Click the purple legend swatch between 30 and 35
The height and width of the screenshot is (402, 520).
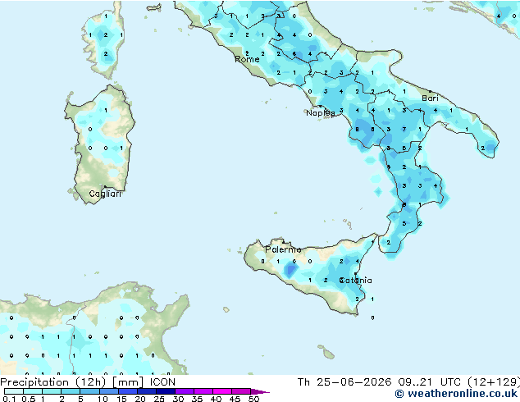185,391
